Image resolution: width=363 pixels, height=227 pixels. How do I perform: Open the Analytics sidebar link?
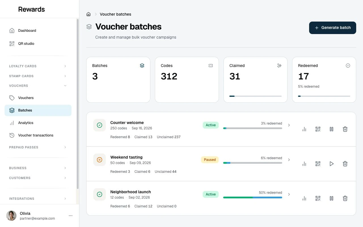pos(38,123)
